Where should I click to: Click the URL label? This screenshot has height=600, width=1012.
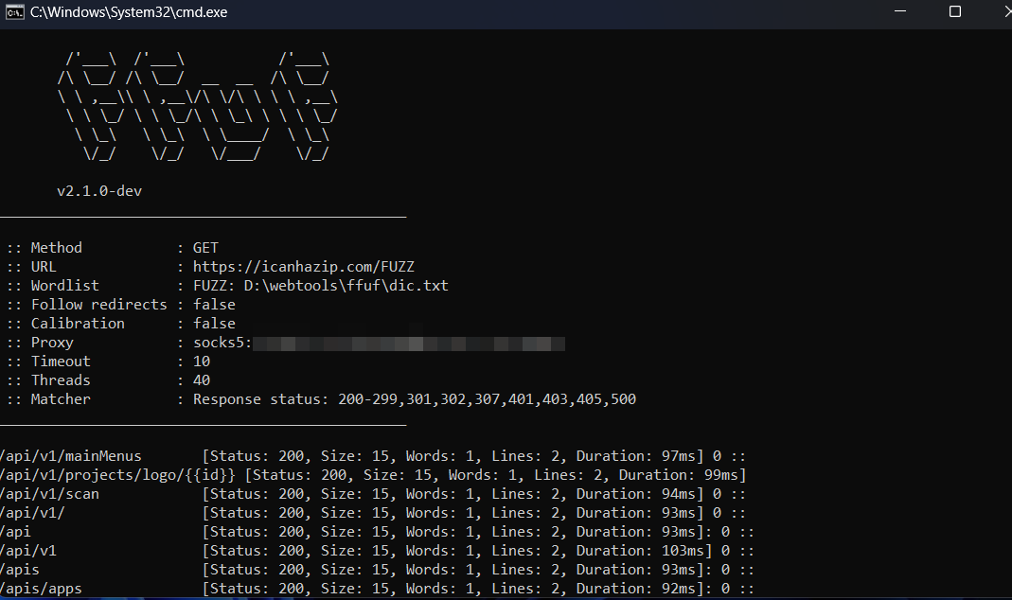pyautogui.click(x=44, y=267)
